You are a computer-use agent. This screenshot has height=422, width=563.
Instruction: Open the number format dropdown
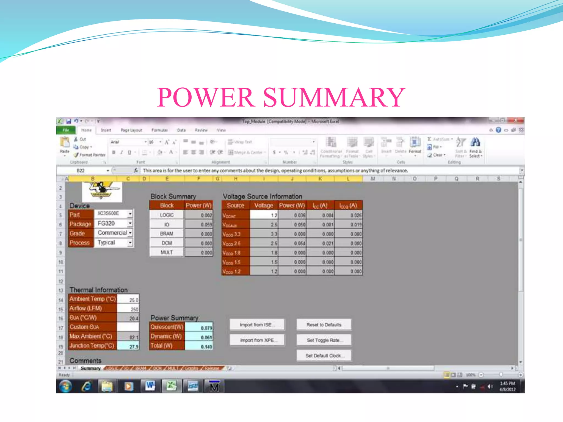coord(313,142)
